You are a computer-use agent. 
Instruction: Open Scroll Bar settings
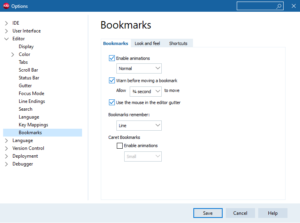pos(28,70)
